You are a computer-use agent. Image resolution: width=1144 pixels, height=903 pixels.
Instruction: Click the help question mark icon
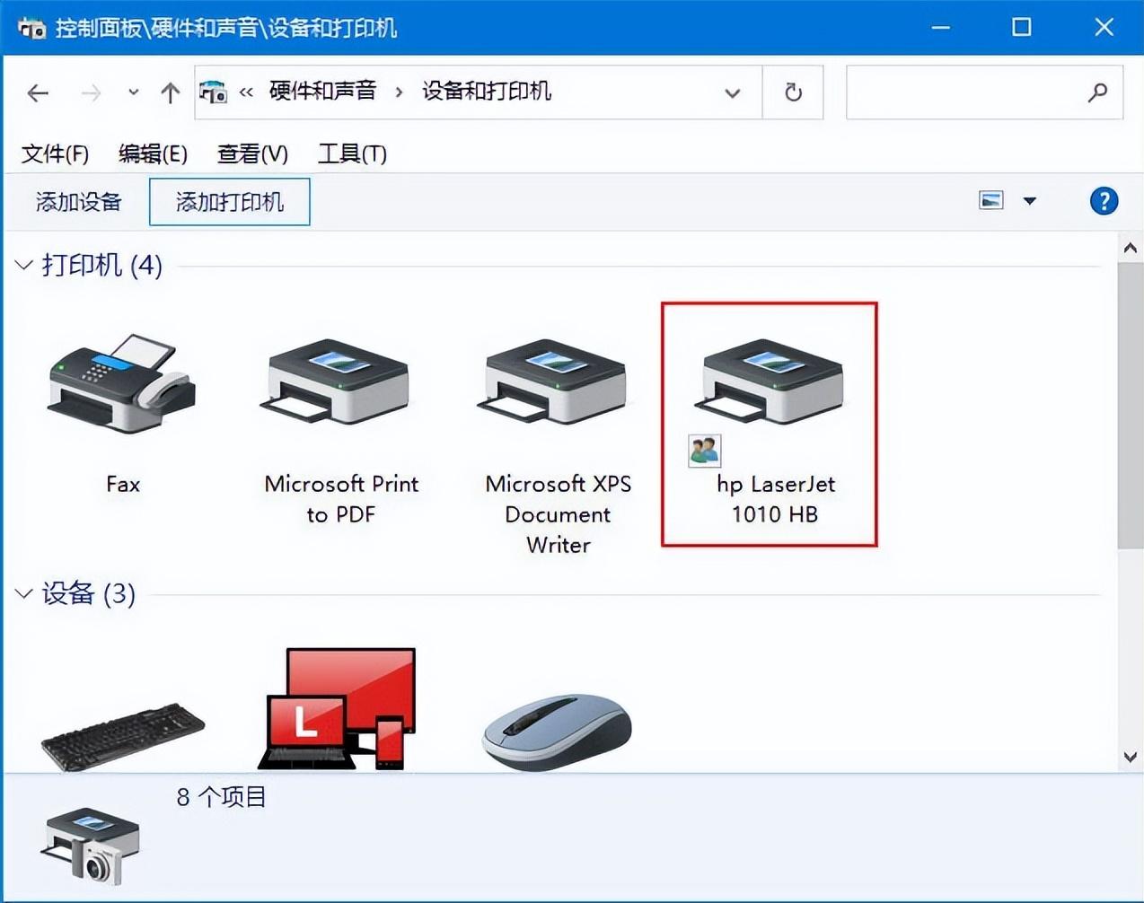[1104, 200]
